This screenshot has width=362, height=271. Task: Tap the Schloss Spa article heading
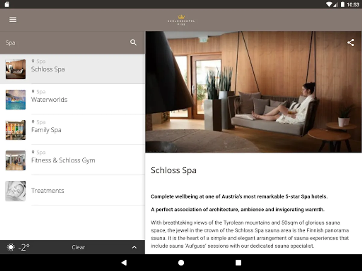[x=173, y=170]
